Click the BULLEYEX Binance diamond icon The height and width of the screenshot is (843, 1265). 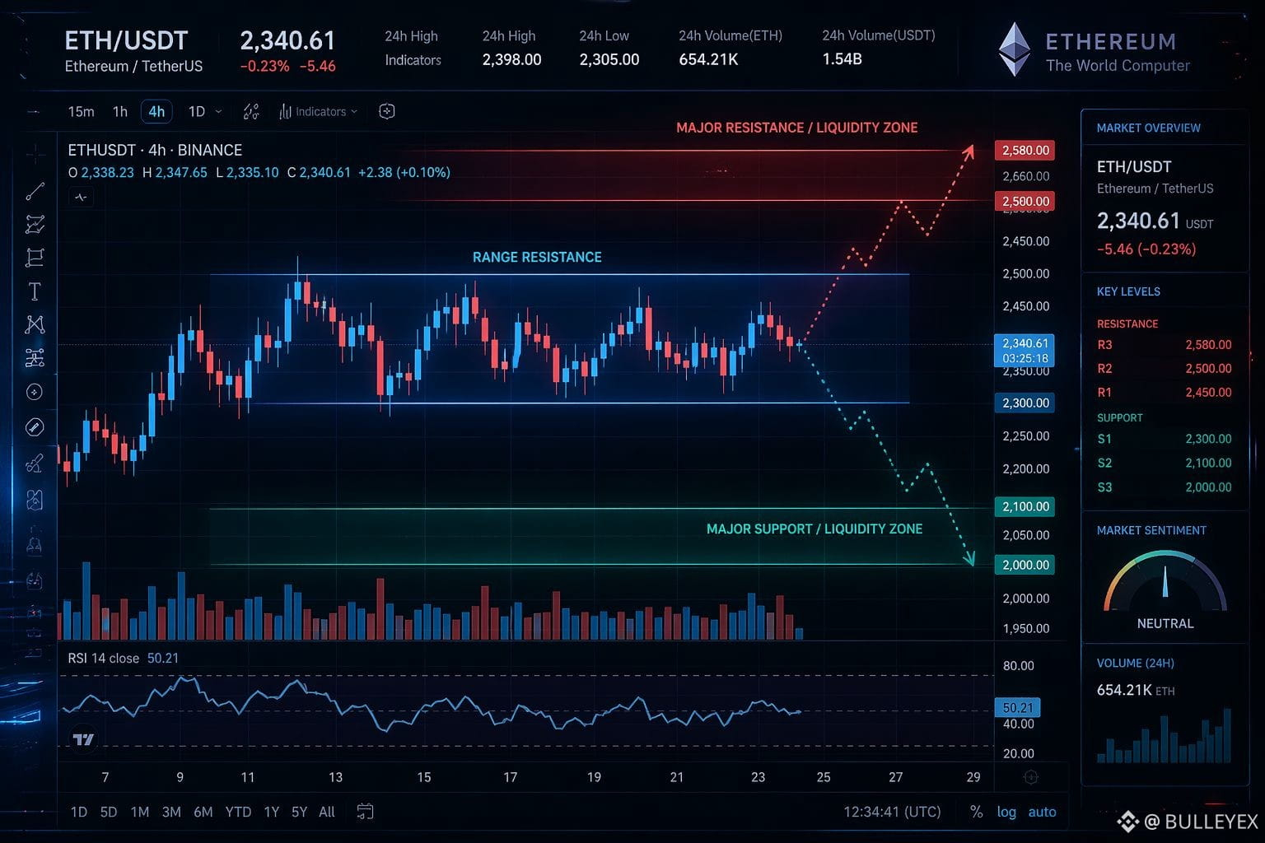[x=1127, y=821]
